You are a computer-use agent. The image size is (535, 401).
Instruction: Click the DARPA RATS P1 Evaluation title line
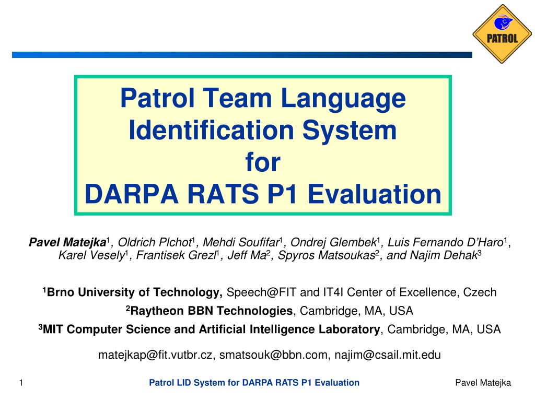(x=263, y=194)
